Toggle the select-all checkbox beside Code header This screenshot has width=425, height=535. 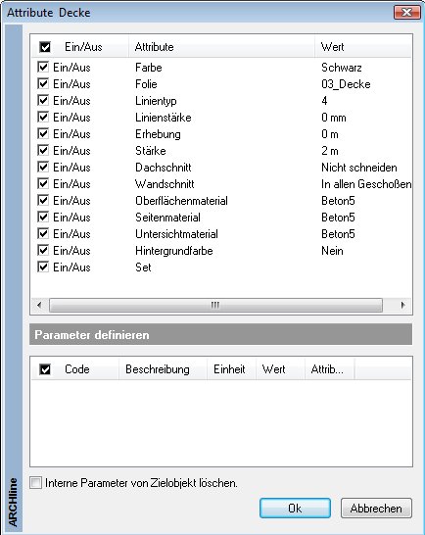(45, 369)
